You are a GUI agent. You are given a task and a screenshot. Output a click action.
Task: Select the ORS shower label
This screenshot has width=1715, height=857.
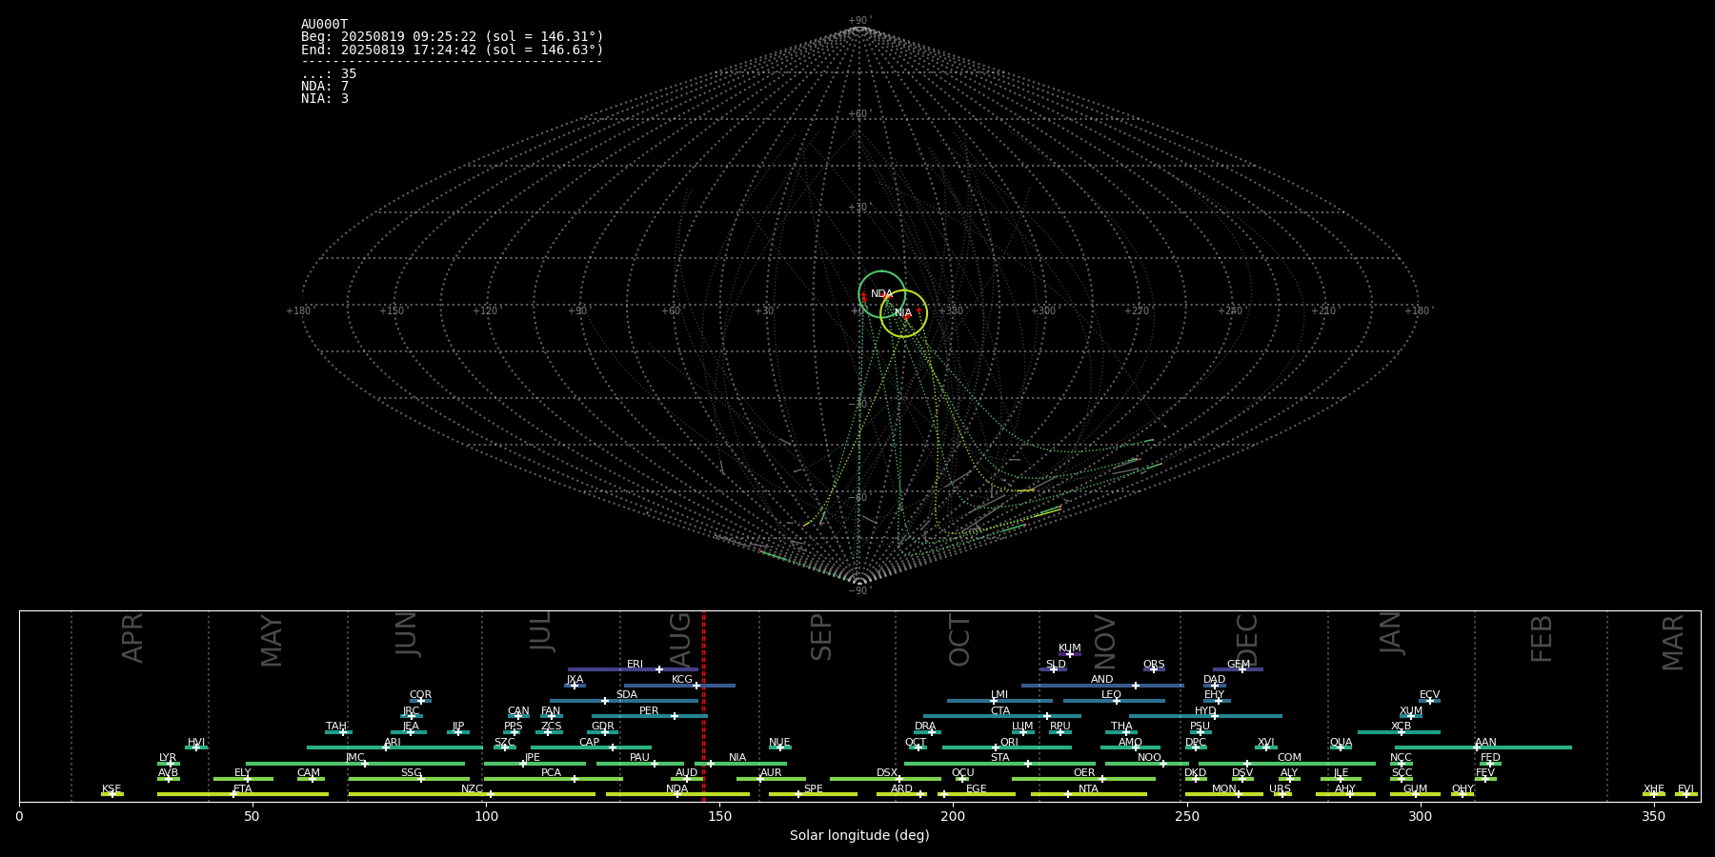1154,665
